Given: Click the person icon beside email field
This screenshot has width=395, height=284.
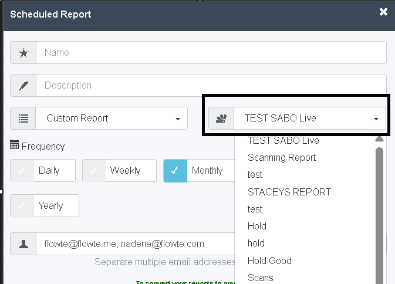Looking at the screenshot, I should [x=23, y=243].
